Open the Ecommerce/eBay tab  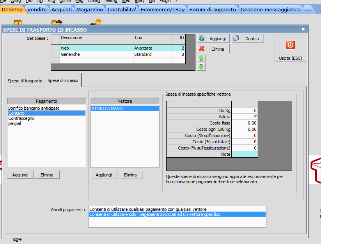(163, 10)
